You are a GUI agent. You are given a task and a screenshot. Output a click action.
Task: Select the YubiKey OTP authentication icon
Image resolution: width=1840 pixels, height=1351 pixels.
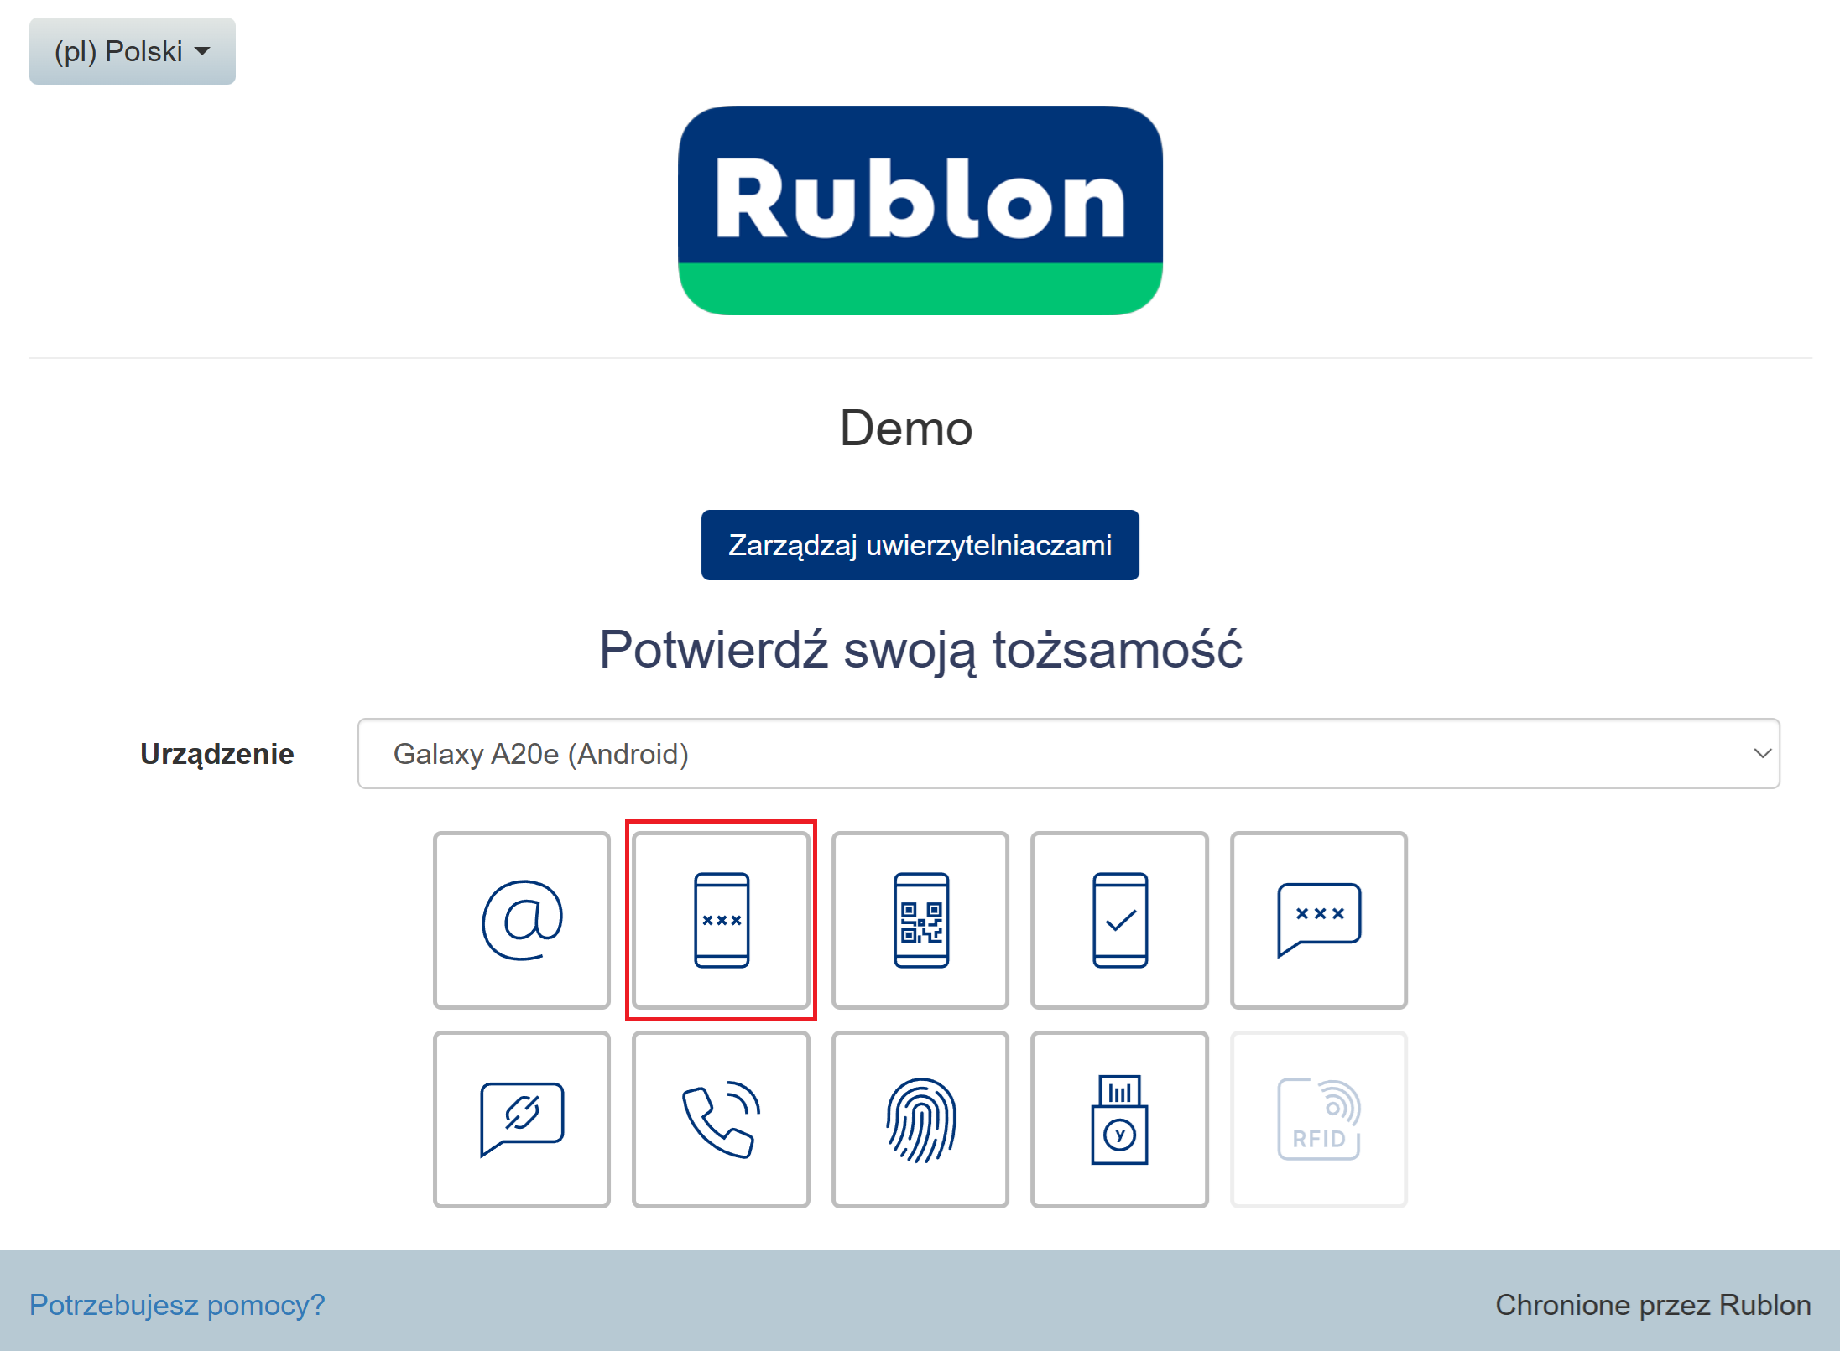pos(1119,1119)
